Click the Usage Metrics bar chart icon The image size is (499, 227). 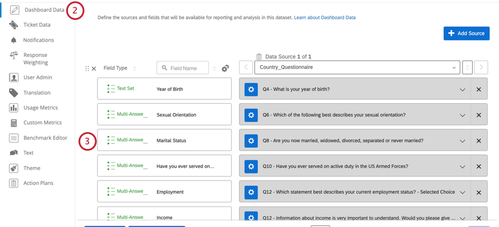click(14, 108)
